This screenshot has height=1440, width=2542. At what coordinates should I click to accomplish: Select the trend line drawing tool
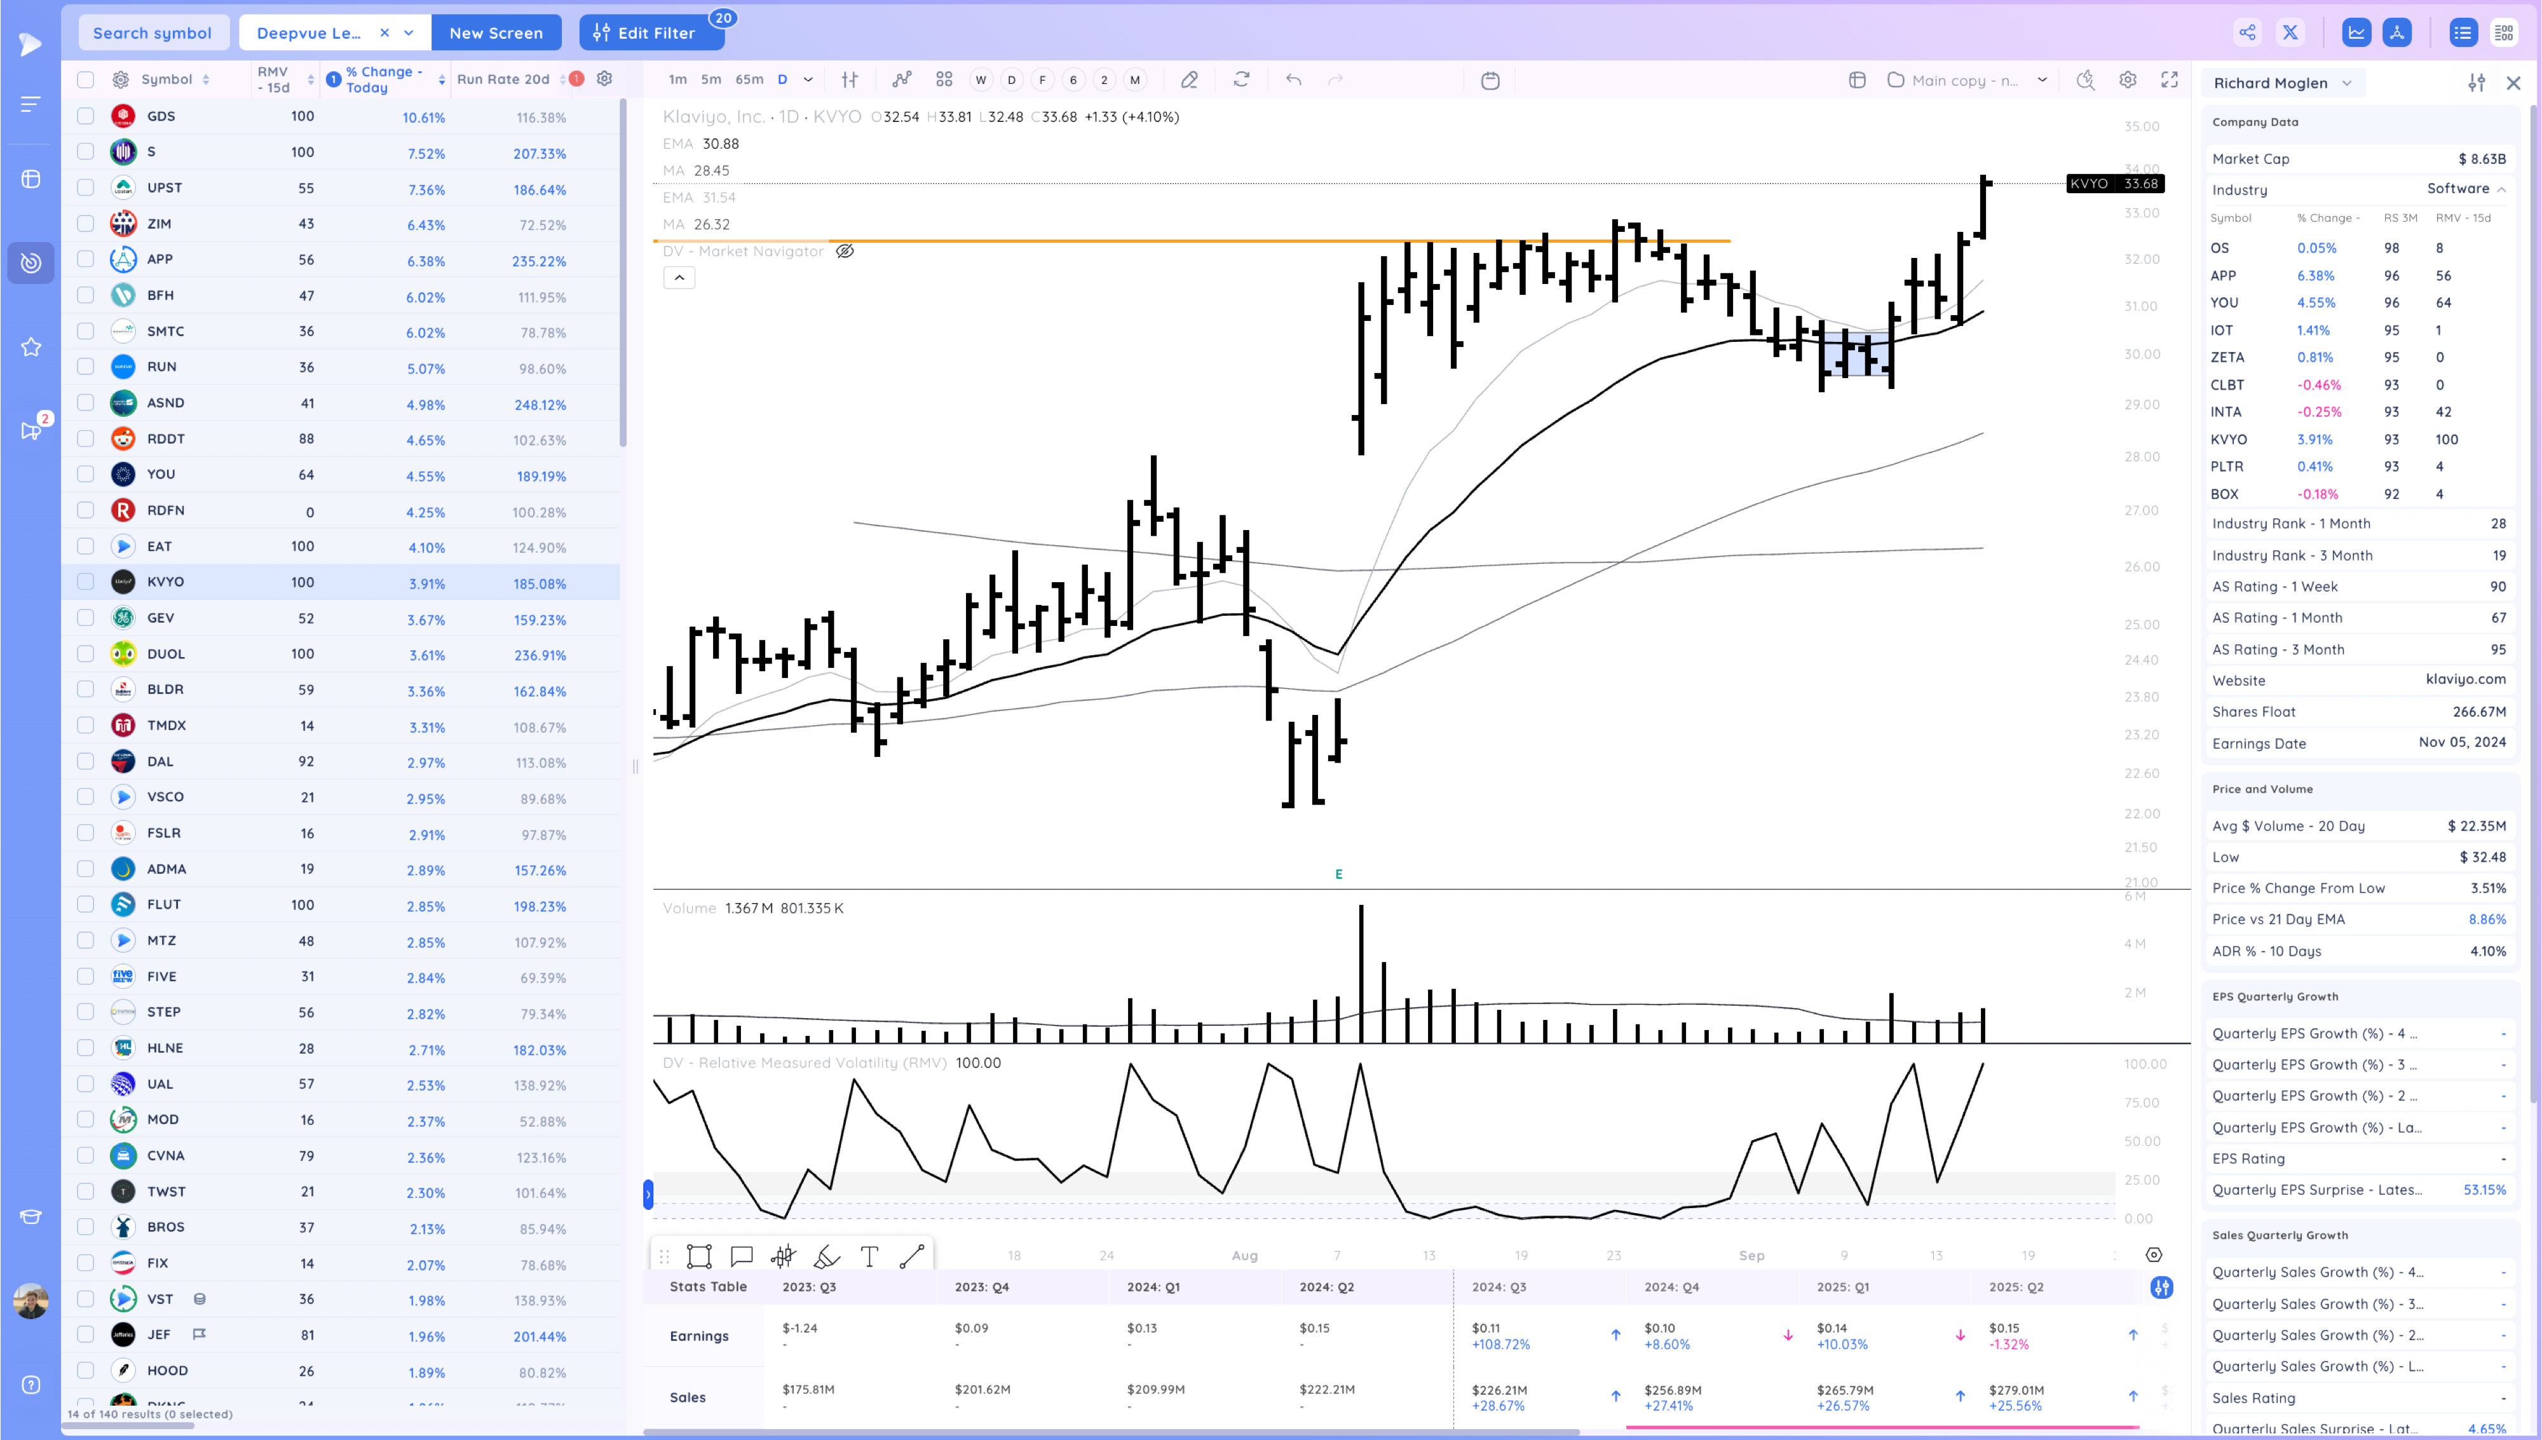click(x=911, y=1256)
